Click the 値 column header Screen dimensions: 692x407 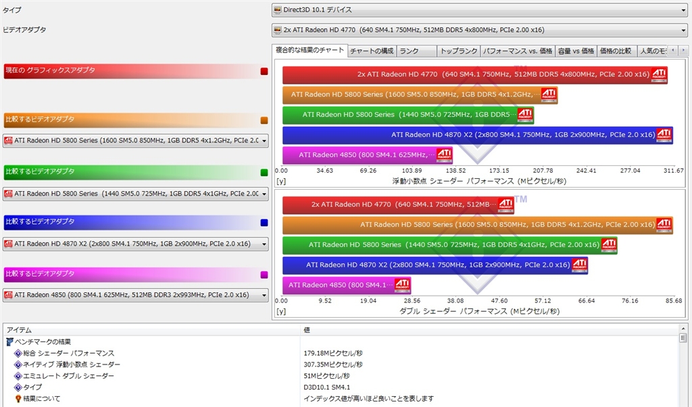489,330
